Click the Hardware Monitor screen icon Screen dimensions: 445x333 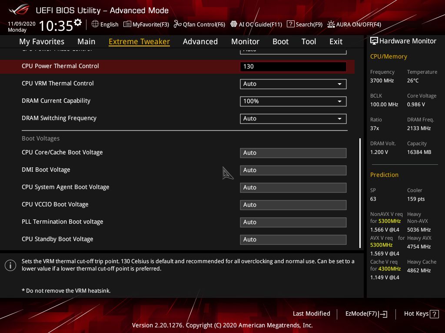[374, 41]
